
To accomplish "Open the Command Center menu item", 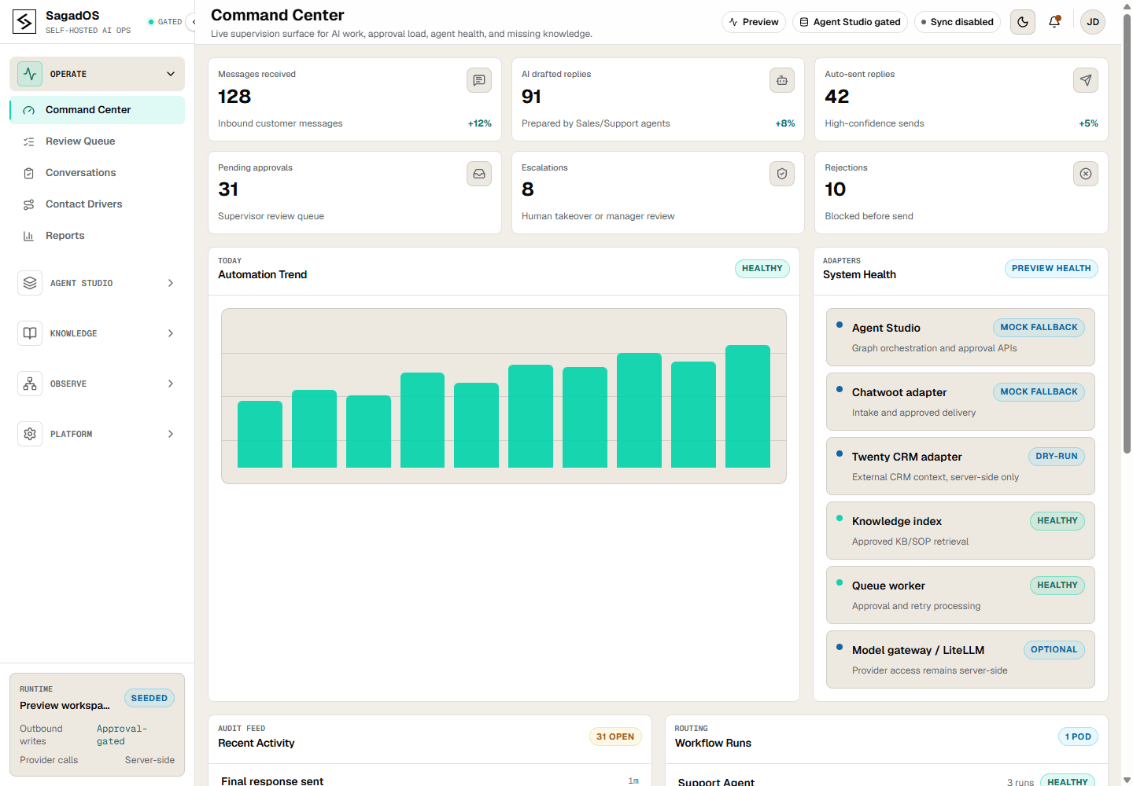I will point(98,110).
